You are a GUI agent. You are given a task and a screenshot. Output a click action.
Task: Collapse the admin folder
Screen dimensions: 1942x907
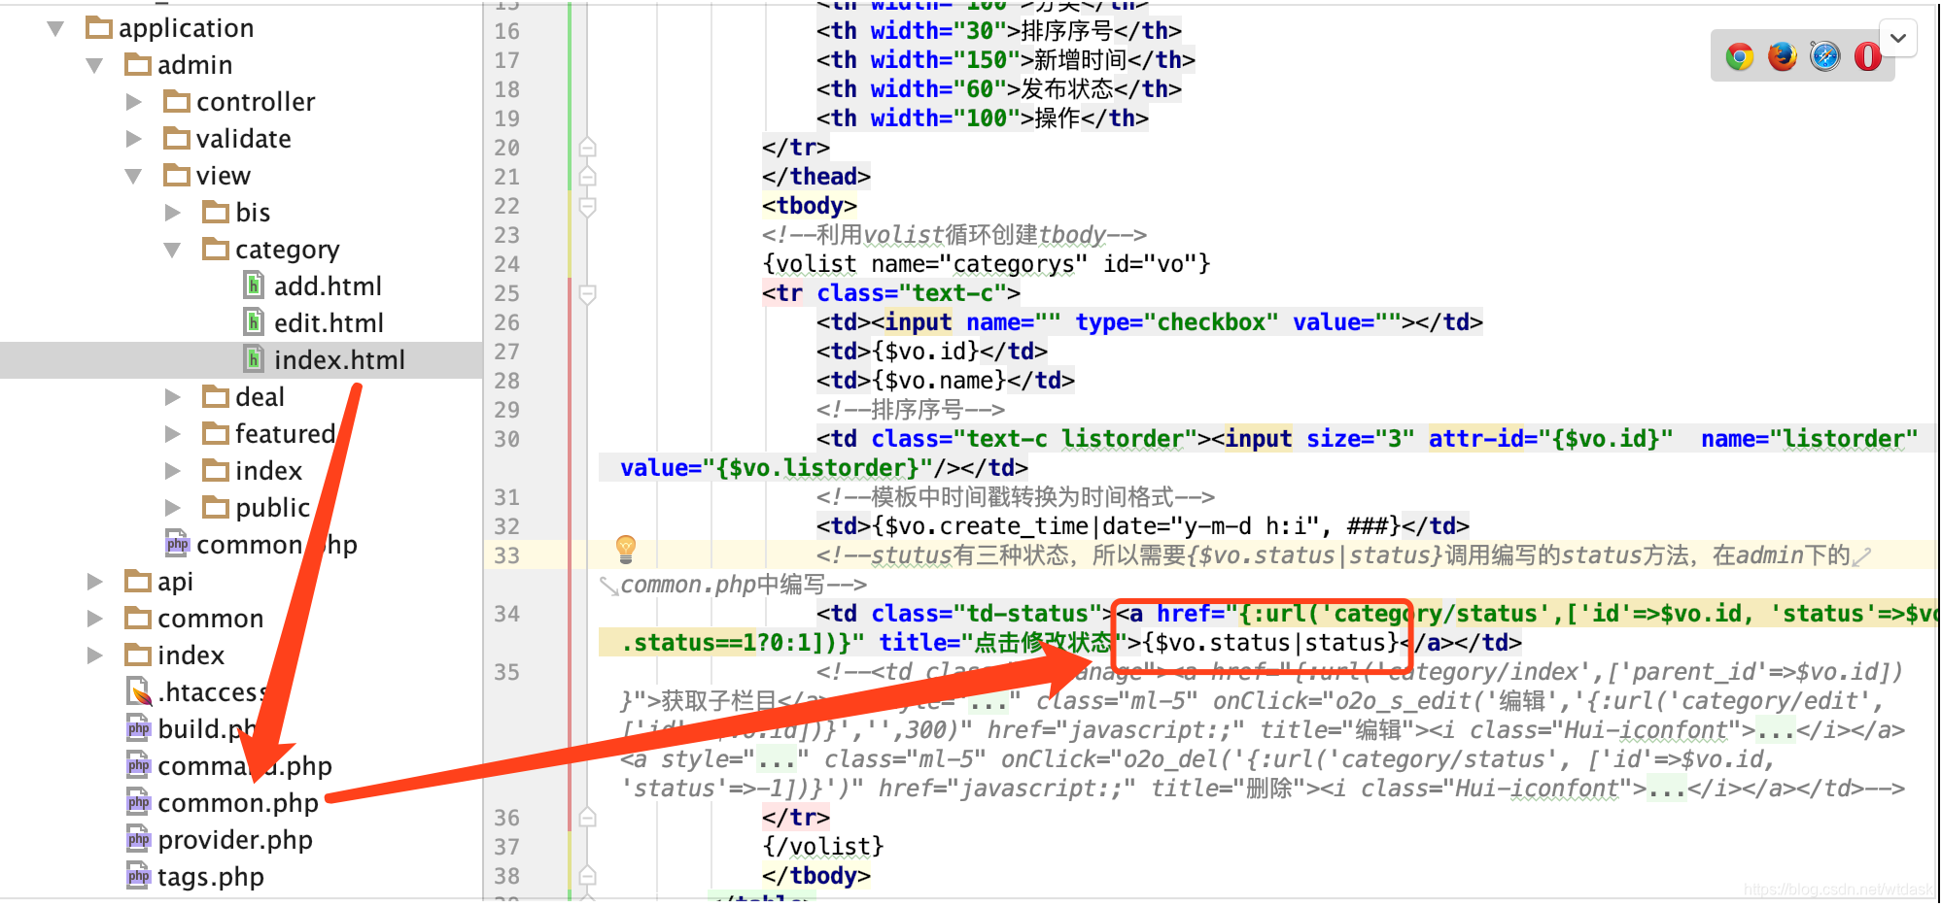point(94,65)
